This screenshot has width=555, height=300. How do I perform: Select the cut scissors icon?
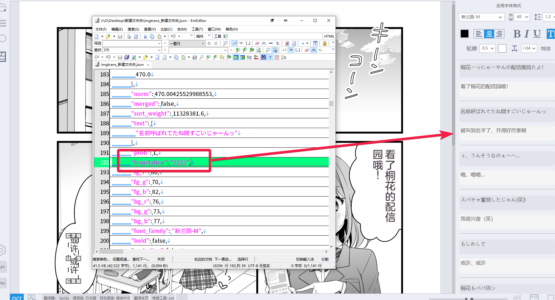[145, 36]
